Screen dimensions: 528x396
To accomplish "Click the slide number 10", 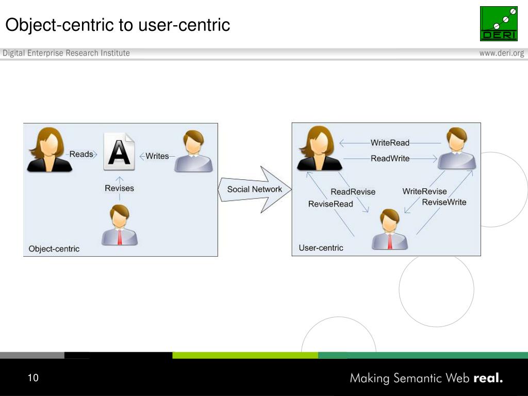I will [x=33, y=377].
